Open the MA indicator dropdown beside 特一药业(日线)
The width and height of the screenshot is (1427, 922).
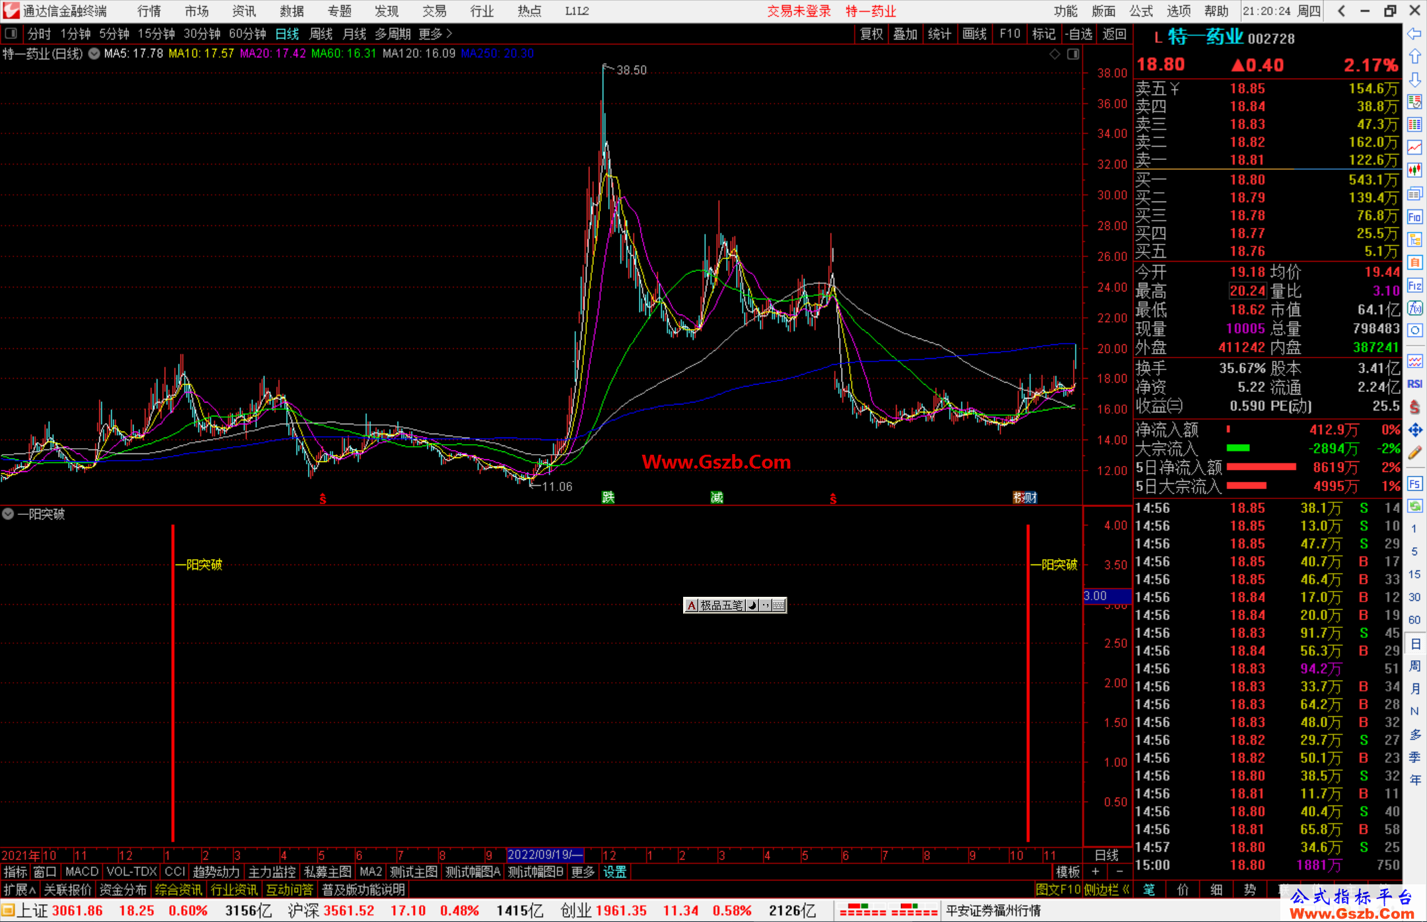click(x=94, y=54)
